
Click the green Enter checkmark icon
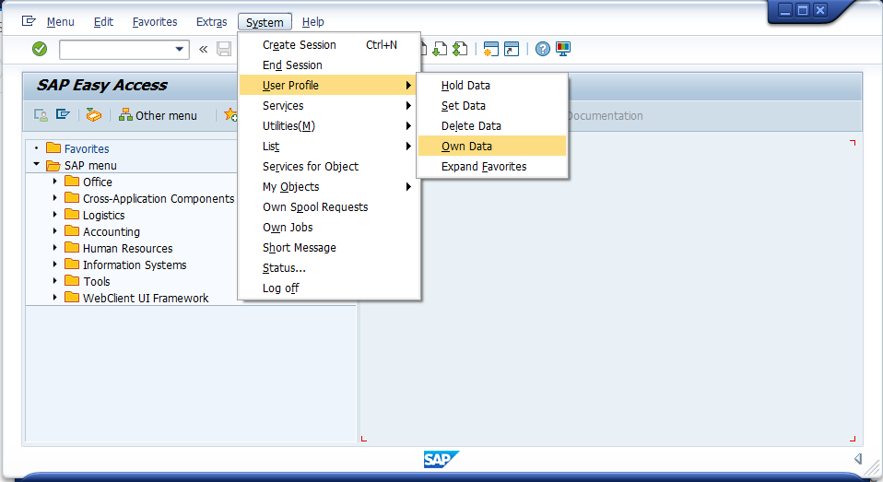[x=40, y=49]
